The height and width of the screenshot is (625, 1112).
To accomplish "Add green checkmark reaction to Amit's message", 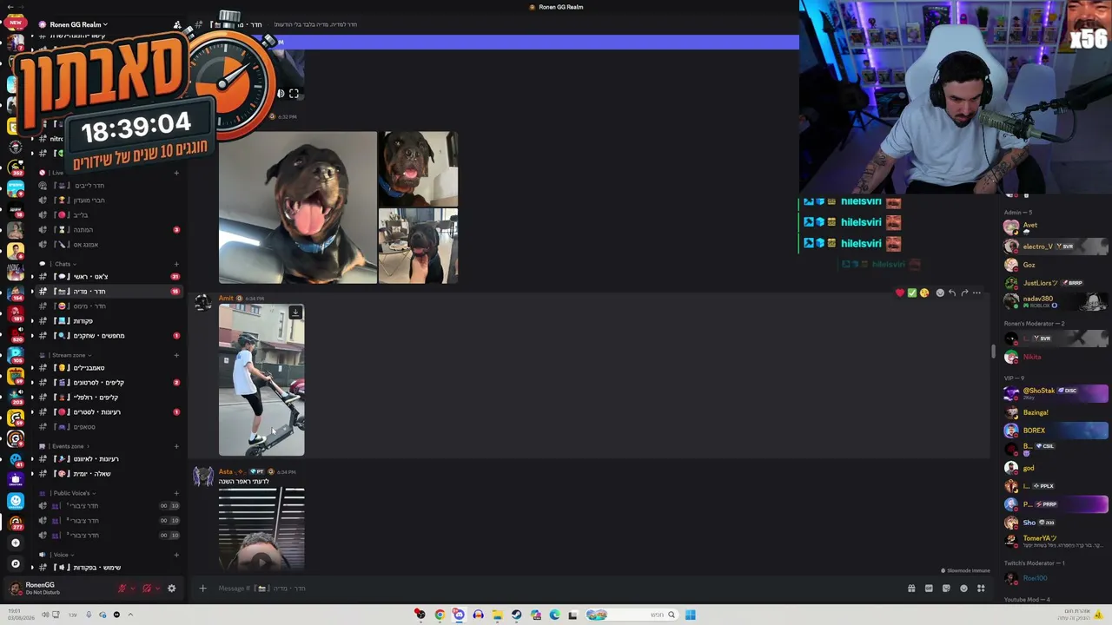I will tap(911, 293).
